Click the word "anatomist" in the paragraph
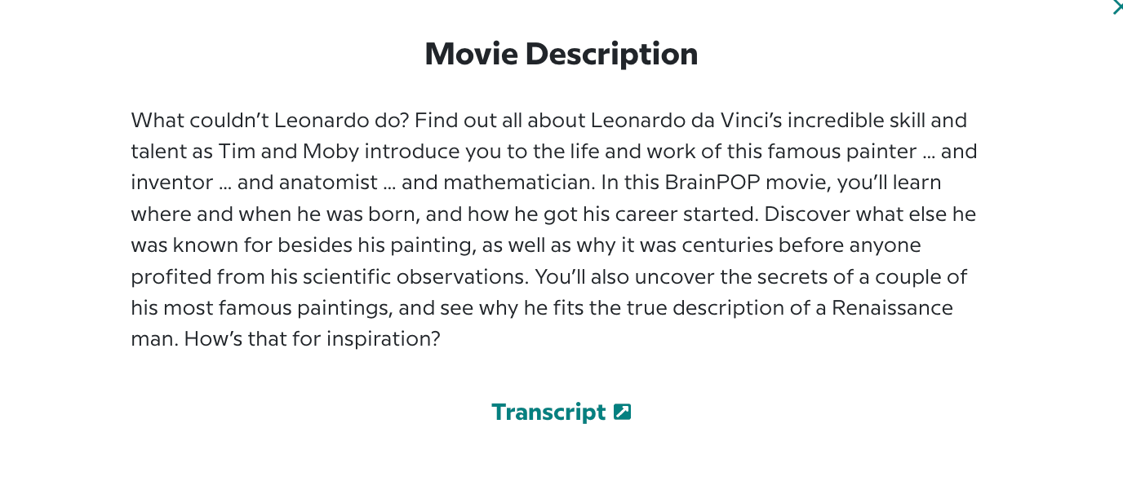 pos(331,183)
